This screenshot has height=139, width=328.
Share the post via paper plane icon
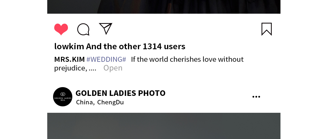106,29
